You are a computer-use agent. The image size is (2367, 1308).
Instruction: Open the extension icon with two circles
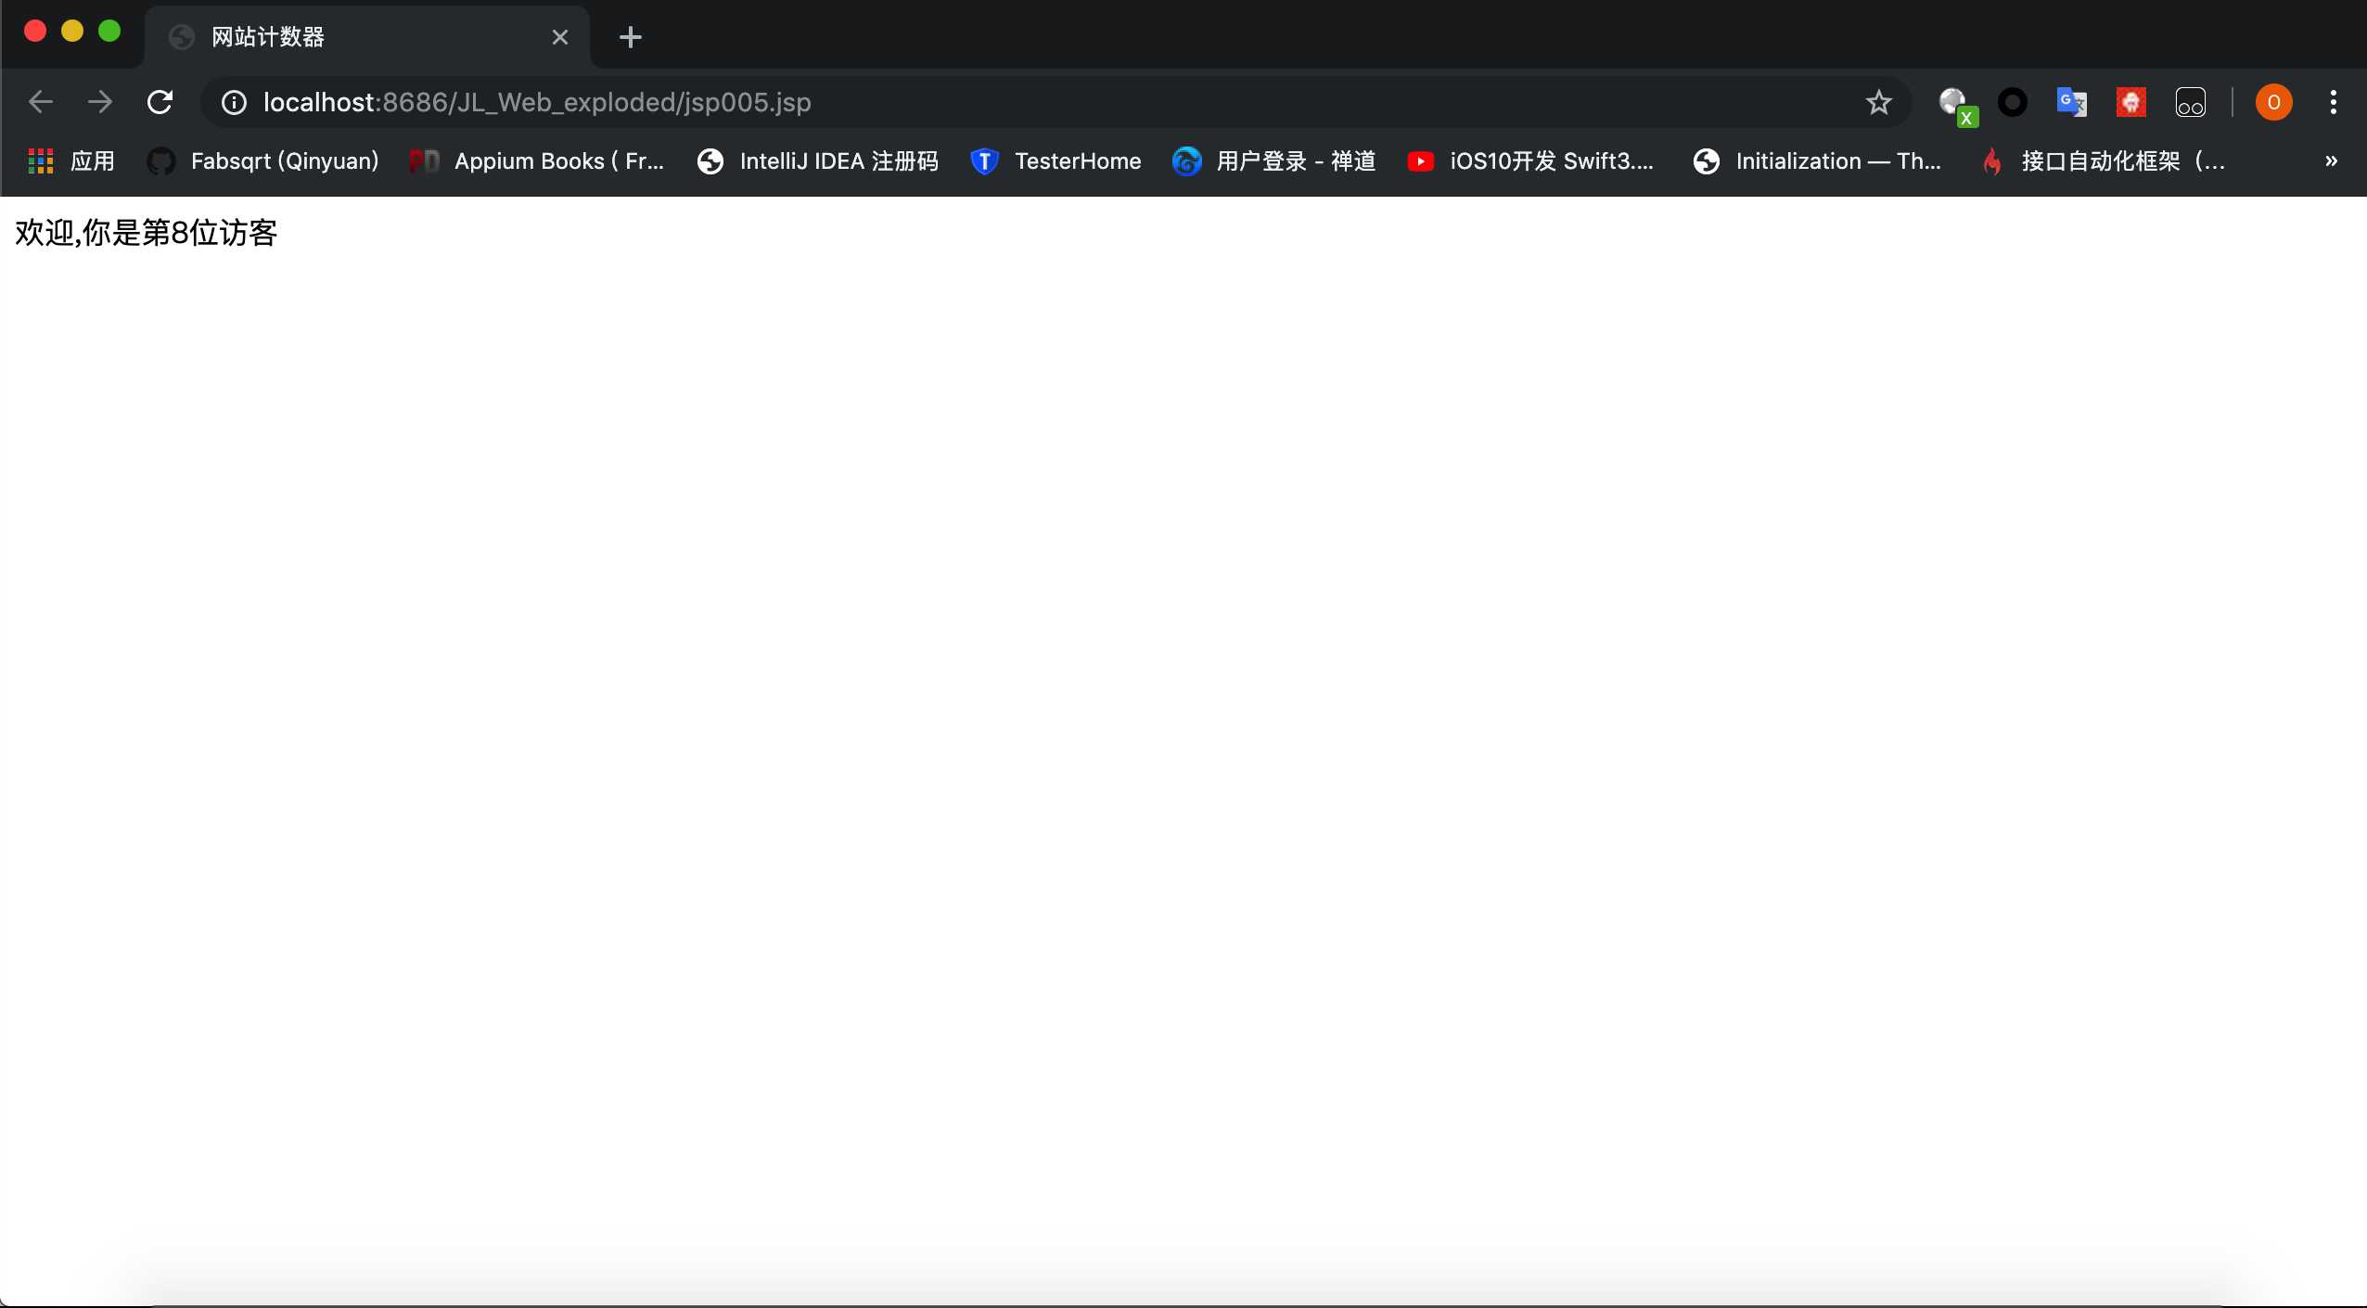pos(2191,102)
